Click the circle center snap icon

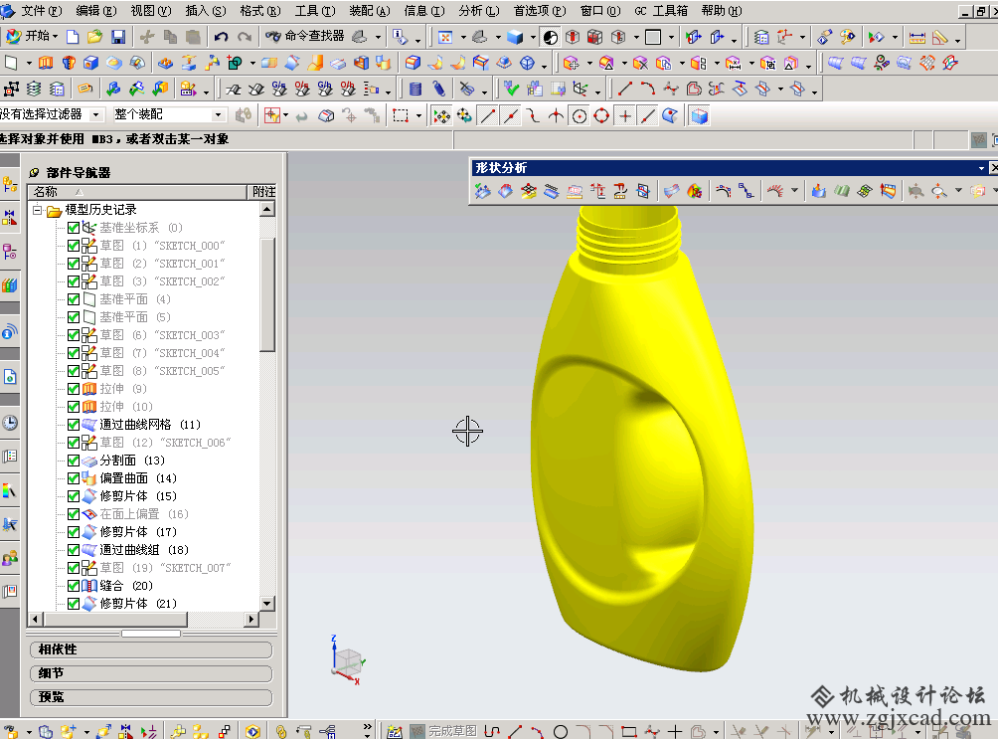580,116
